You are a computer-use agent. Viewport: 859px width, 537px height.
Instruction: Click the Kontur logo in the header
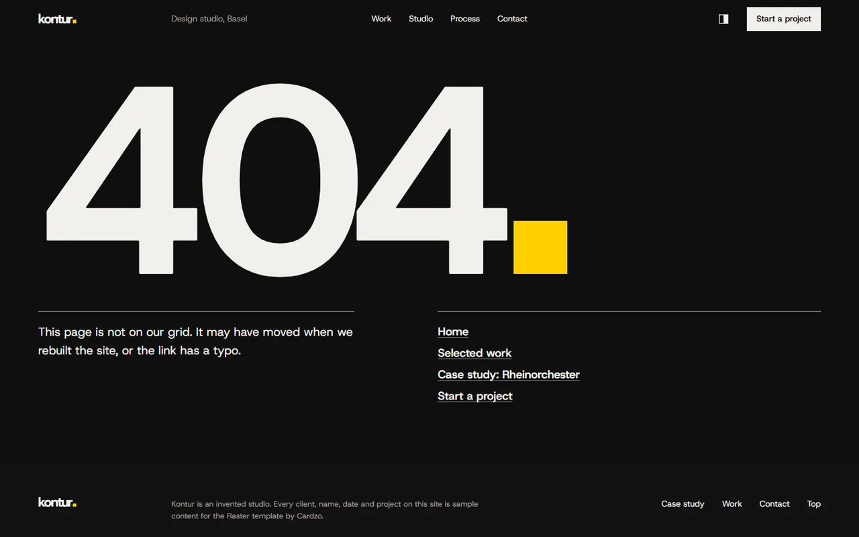(x=58, y=19)
